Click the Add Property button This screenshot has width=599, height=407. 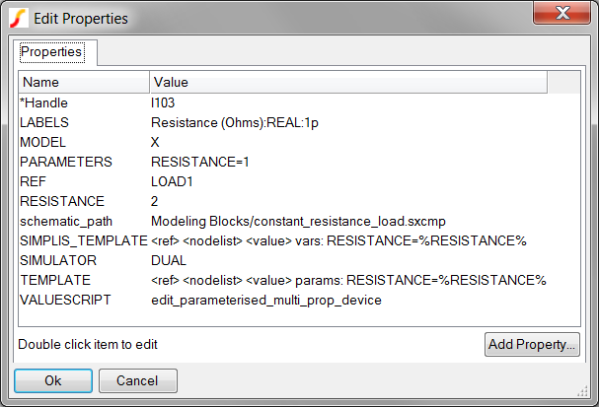532,345
